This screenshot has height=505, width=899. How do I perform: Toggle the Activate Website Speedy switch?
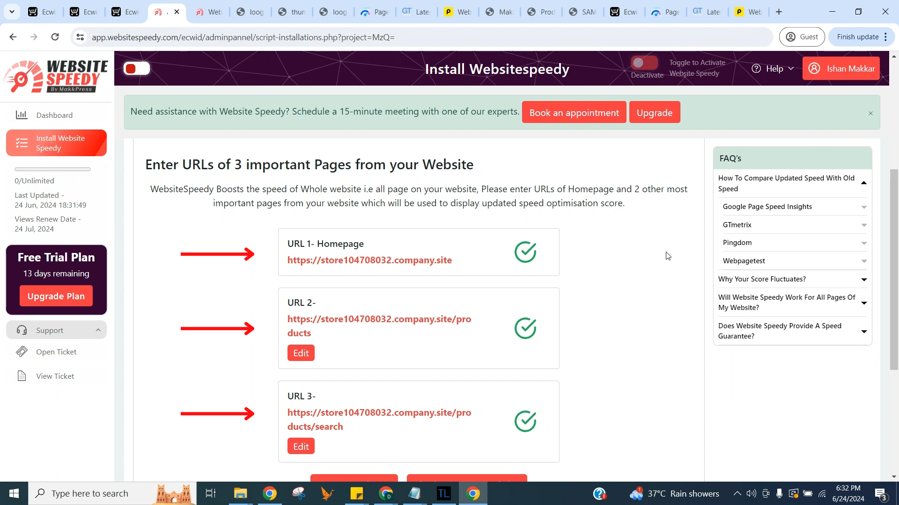645,63
